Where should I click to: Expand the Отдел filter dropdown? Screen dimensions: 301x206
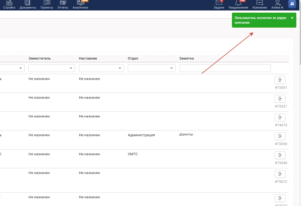click(152, 68)
